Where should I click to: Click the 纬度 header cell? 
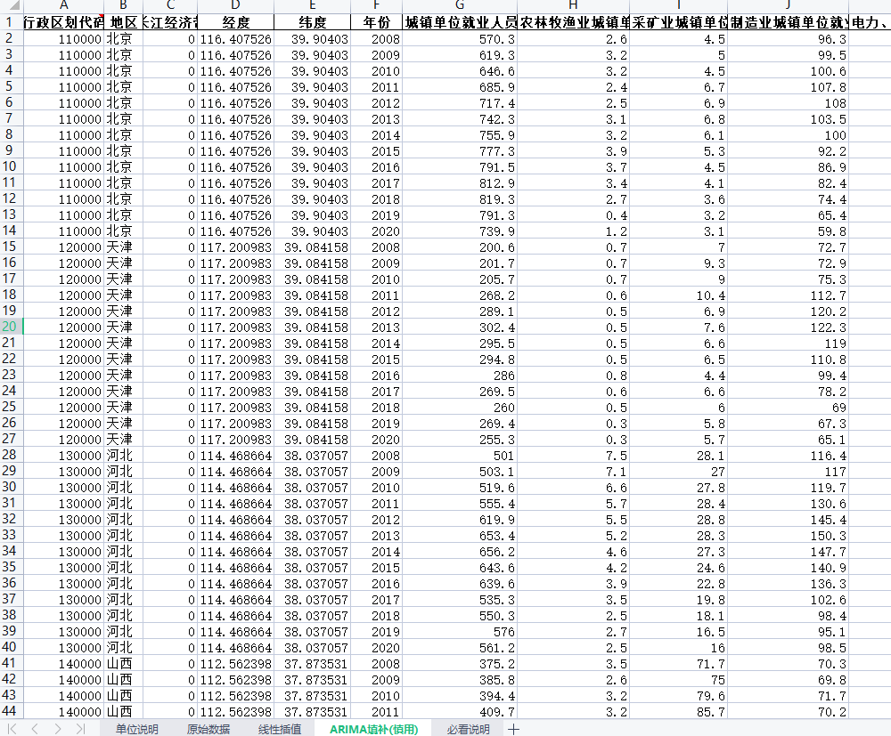[x=312, y=22]
